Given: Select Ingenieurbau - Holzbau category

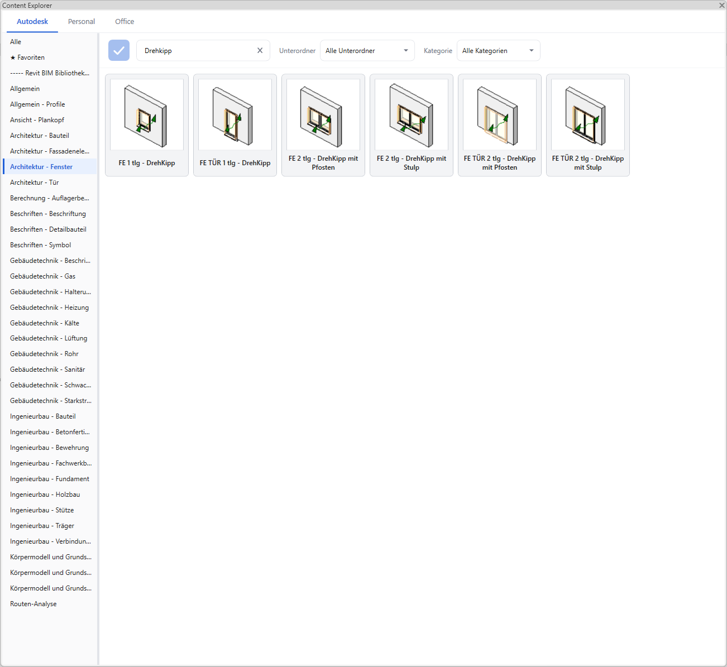Looking at the screenshot, I should [50, 495].
